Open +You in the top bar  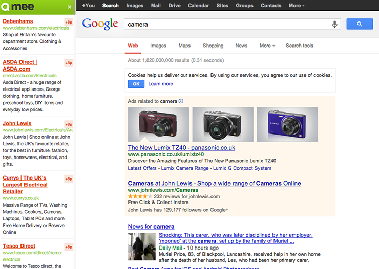88,5
